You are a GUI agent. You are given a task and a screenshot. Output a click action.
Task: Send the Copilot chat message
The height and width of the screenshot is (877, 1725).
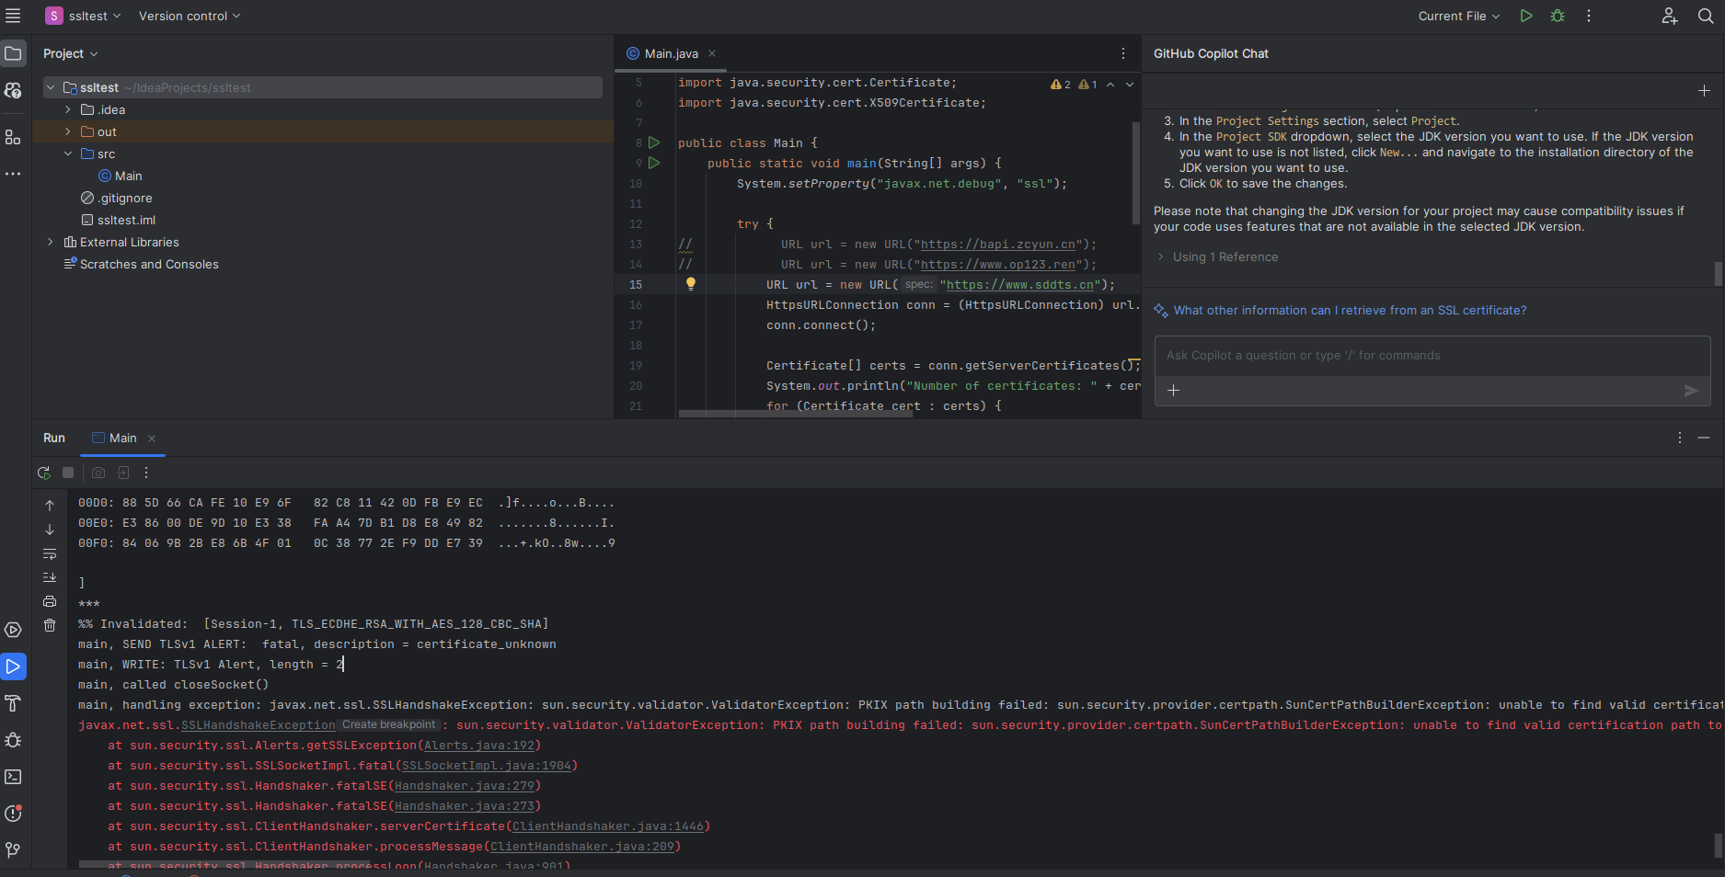pyautogui.click(x=1691, y=391)
